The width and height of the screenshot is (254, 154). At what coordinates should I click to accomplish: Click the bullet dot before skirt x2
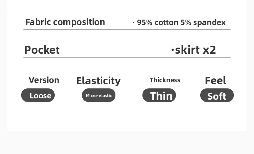[173, 50]
